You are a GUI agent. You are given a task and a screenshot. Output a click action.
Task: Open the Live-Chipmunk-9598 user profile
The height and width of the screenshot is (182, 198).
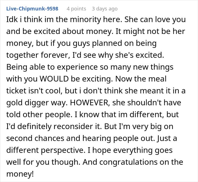pos(32,9)
